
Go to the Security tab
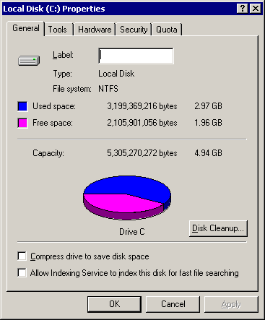pyautogui.click(x=134, y=30)
